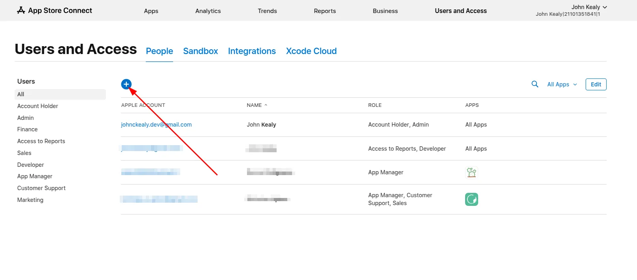The image size is (637, 280).
Task: Click the APPS column header
Action: pyautogui.click(x=472, y=105)
